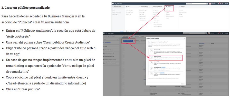The image size is (231, 98).
Task: Pick the Offline Activity icon
Action: [151, 68]
